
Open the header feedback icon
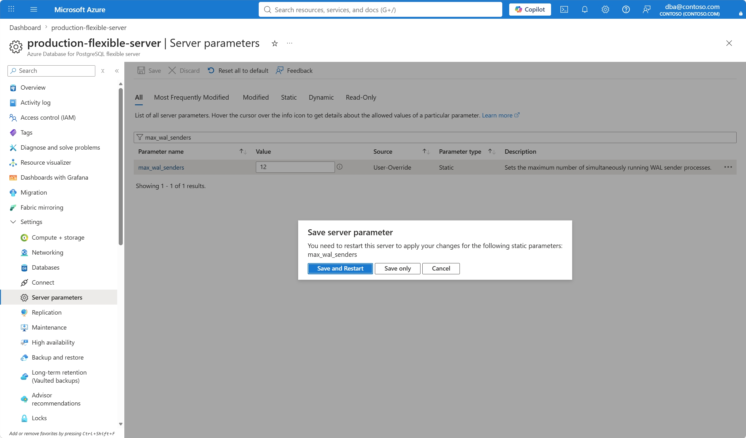pos(646,9)
